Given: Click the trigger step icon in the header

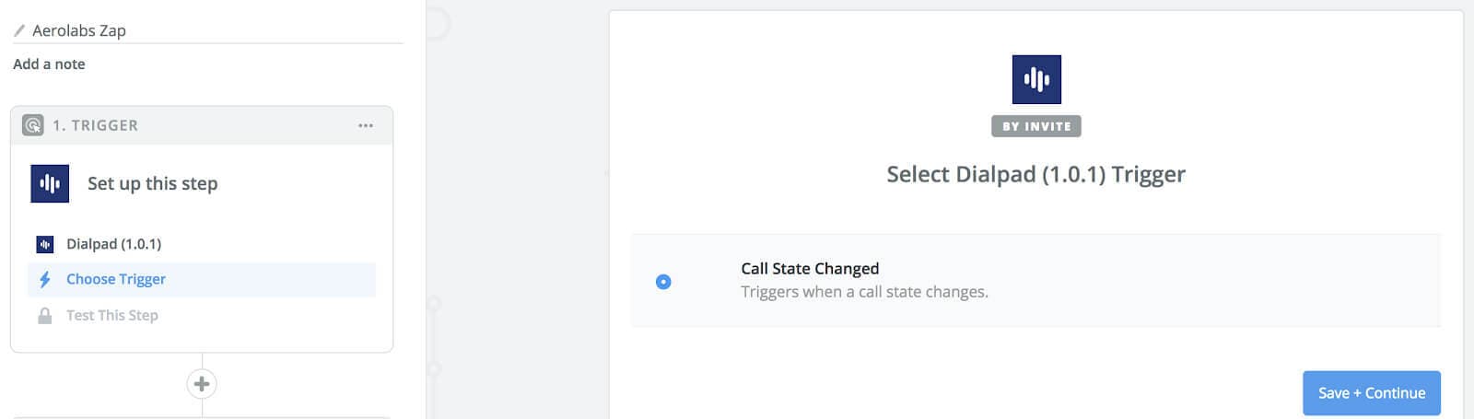Looking at the screenshot, I should (x=33, y=125).
